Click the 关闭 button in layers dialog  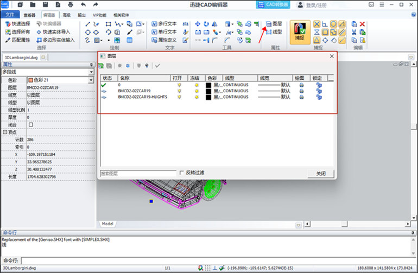point(321,174)
